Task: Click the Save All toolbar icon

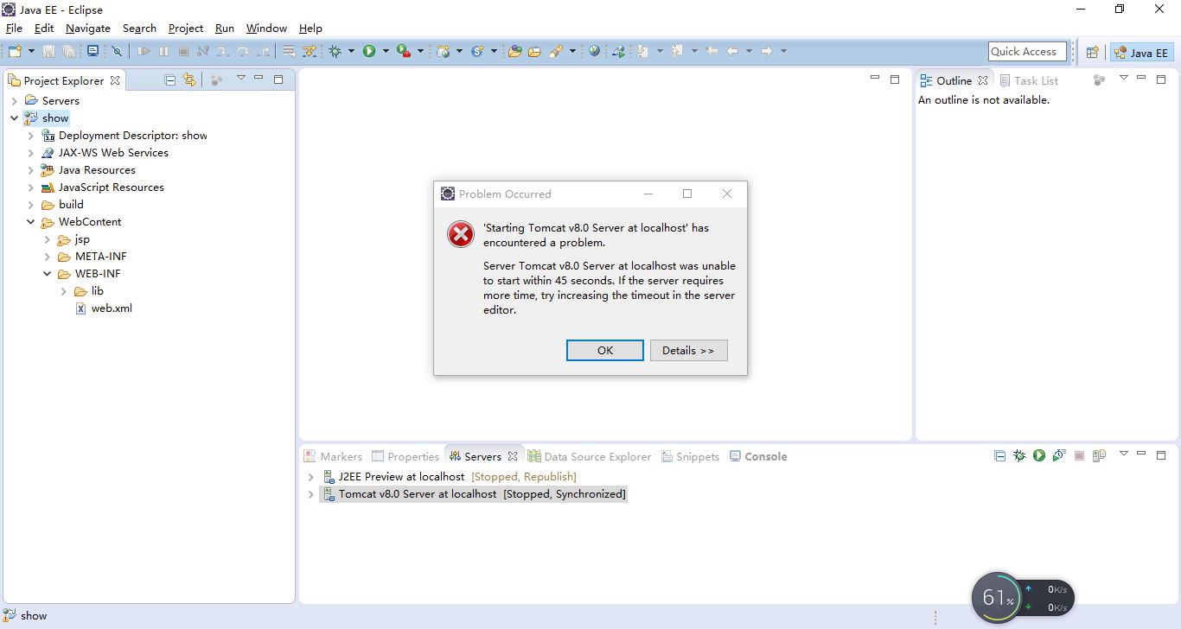Action: (x=69, y=52)
